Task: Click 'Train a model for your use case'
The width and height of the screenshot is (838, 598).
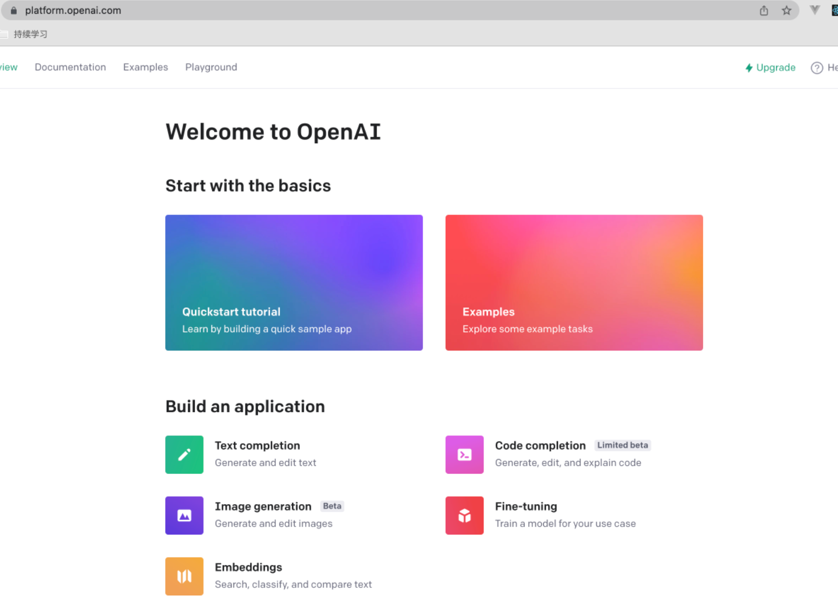Action: coord(565,524)
